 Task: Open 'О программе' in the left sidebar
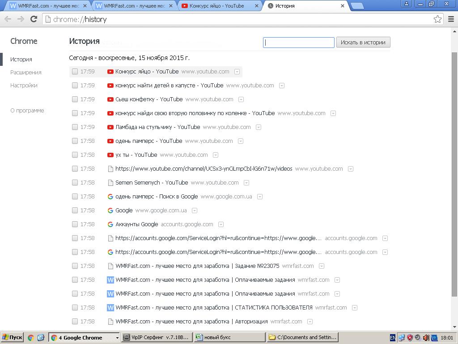pyautogui.click(x=27, y=111)
